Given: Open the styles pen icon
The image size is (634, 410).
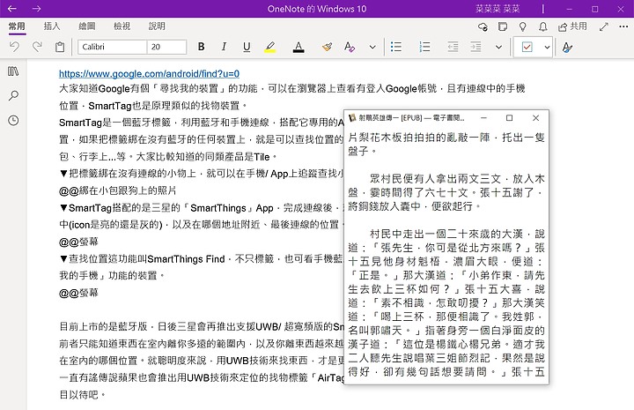Looking at the screenshot, I should click(567, 48).
